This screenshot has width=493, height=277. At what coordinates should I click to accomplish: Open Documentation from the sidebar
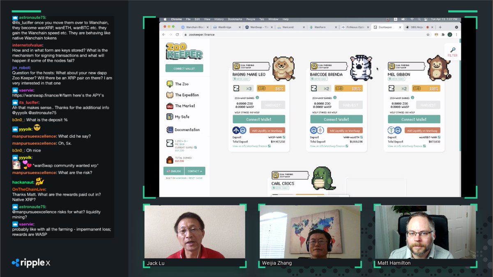point(183,130)
